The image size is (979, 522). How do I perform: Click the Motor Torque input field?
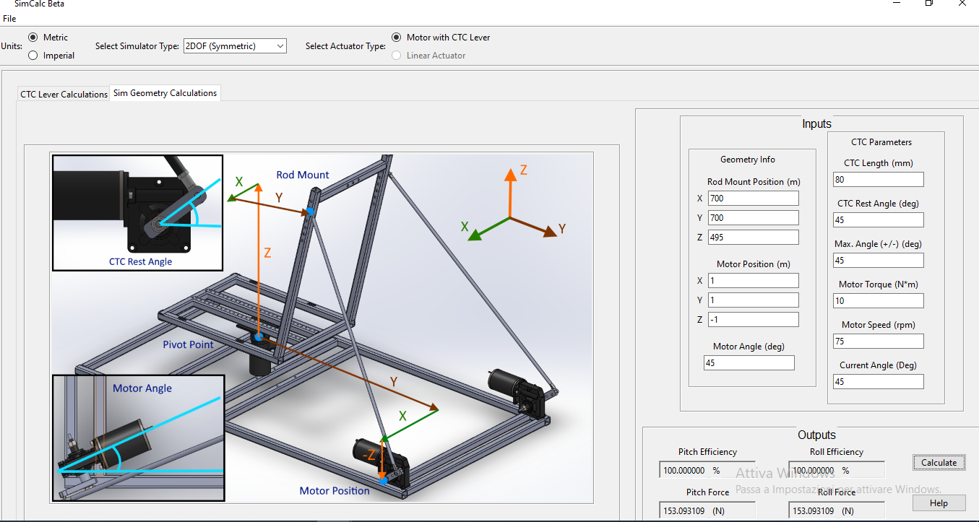coord(878,301)
